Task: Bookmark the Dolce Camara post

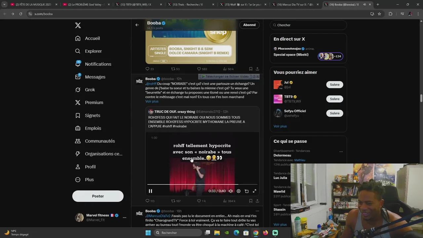Action: pos(251,69)
